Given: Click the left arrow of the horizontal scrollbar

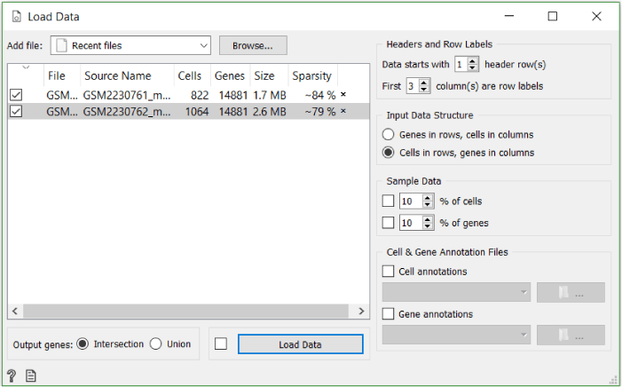Looking at the screenshot, I should tap(15, 311).
